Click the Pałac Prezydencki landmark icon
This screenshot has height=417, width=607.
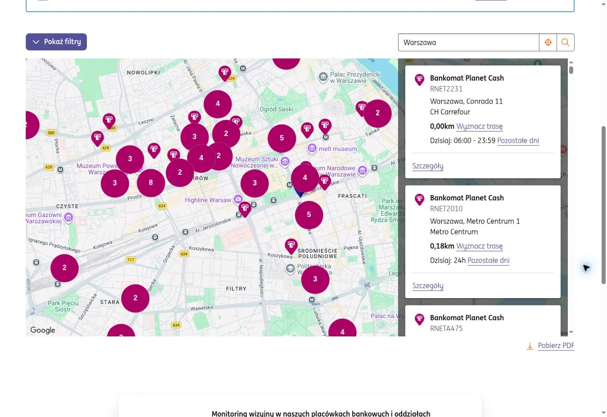(x=323, y=77)
